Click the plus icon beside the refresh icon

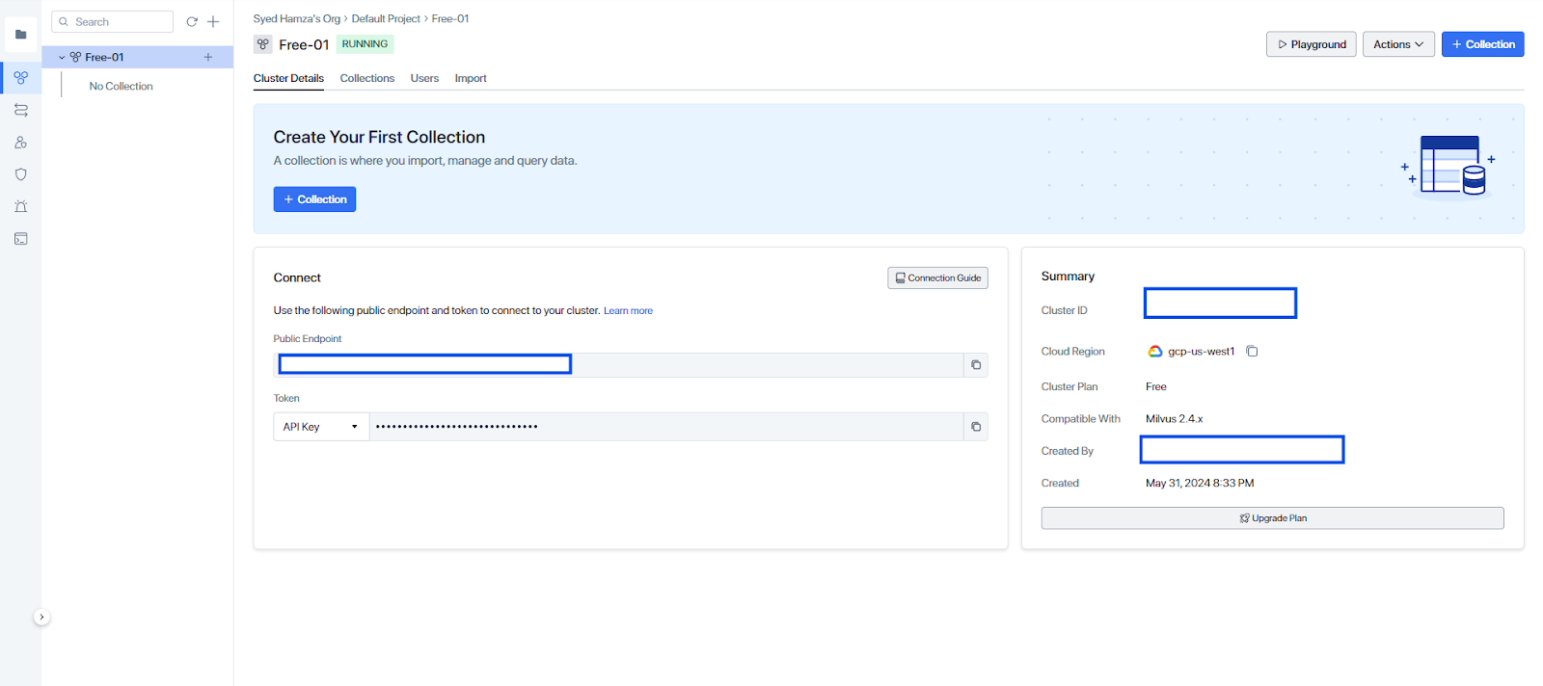213,22
